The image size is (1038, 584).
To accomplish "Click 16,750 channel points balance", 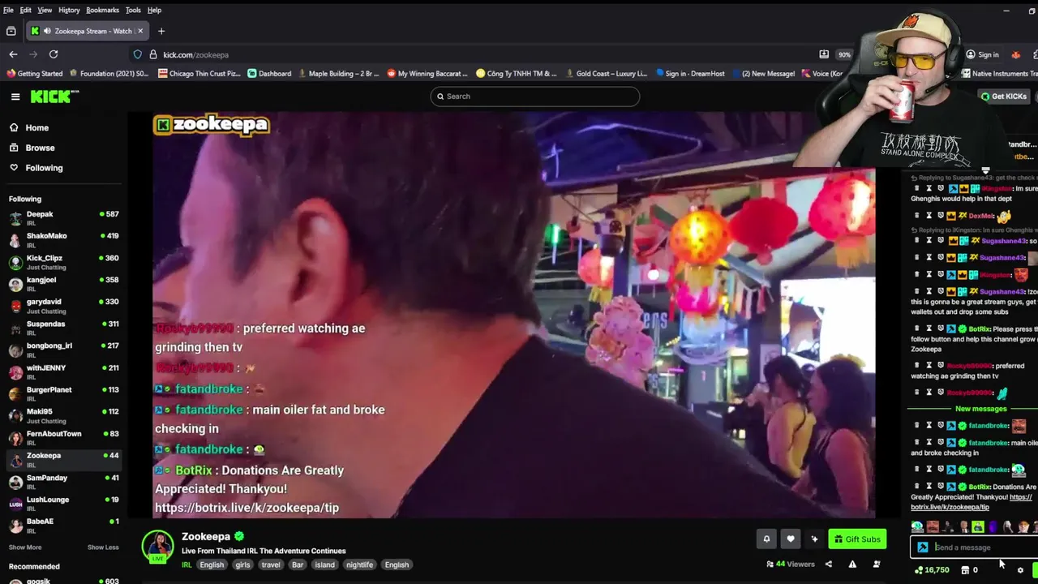I will (x=932, y=570).
